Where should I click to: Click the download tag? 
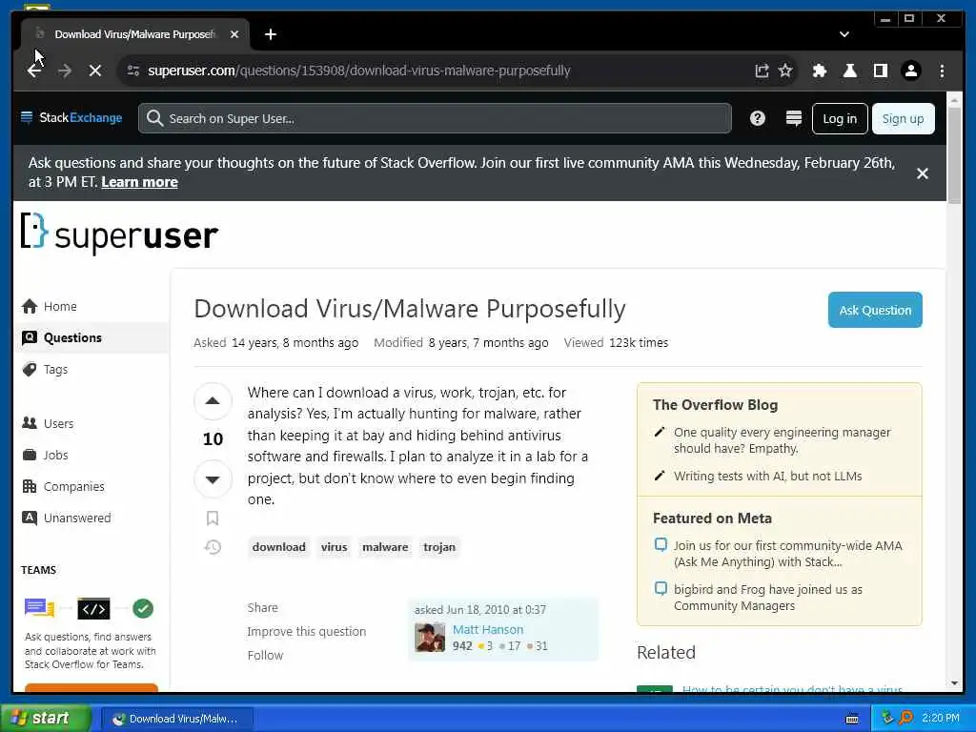(x=279, y=547)
